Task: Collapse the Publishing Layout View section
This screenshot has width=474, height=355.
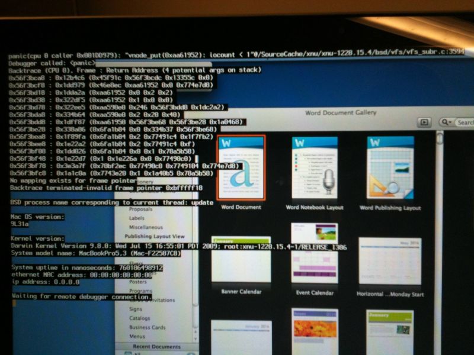Action: point(155,237)
